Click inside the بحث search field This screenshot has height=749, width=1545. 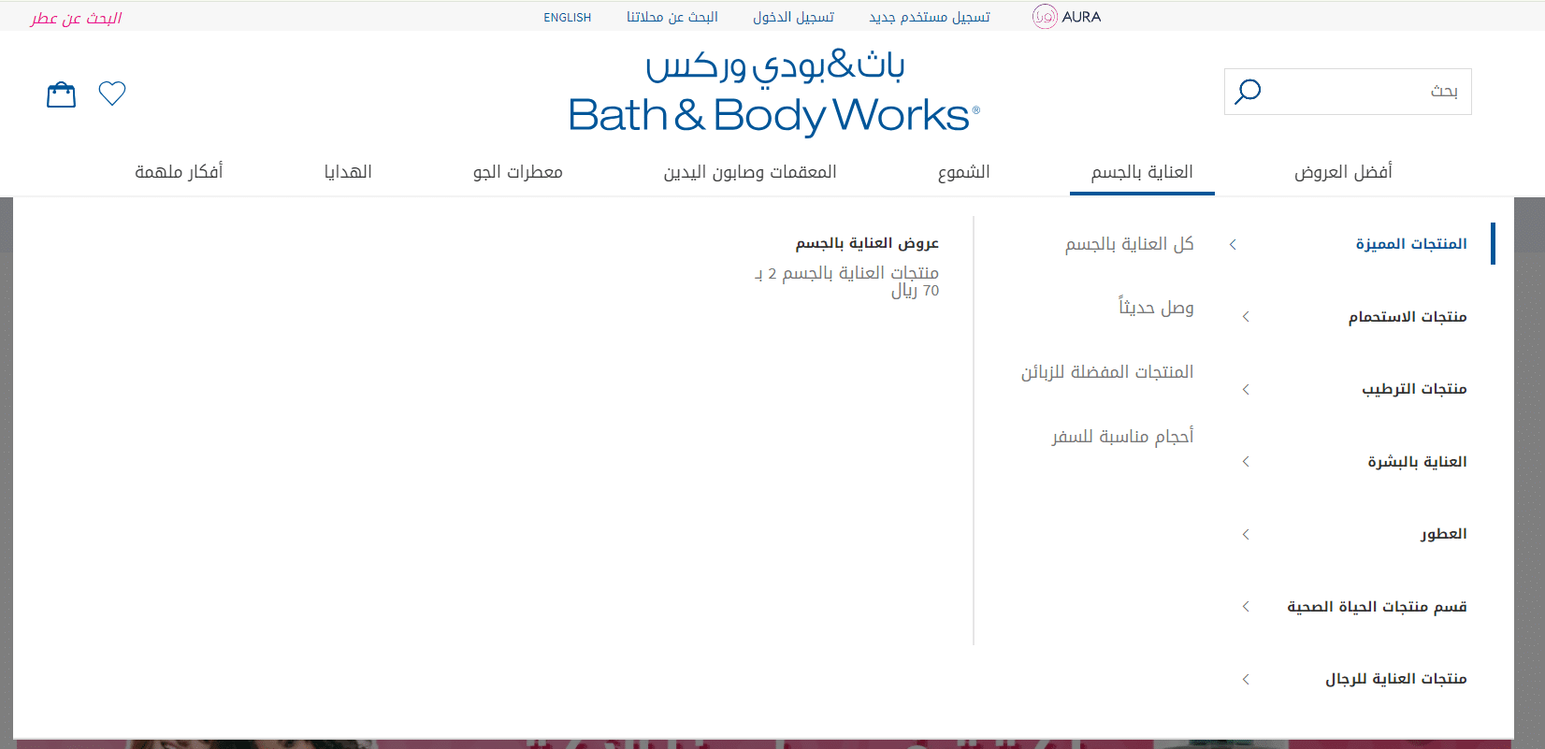tap(1348, 92)
